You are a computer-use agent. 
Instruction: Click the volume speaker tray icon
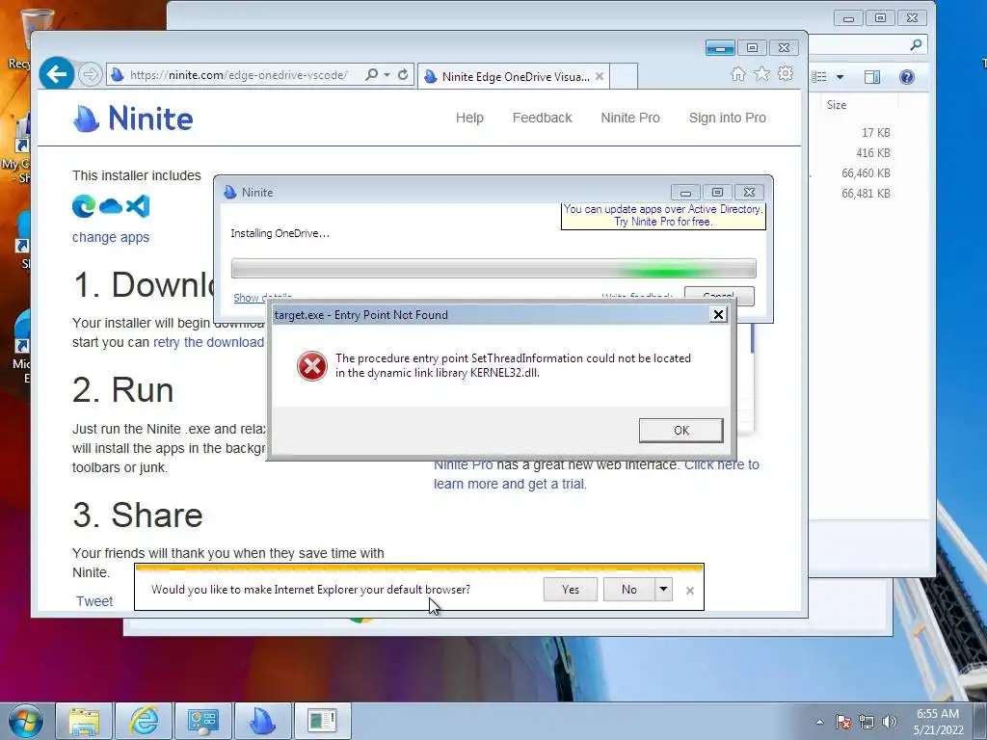coord(889,722)
